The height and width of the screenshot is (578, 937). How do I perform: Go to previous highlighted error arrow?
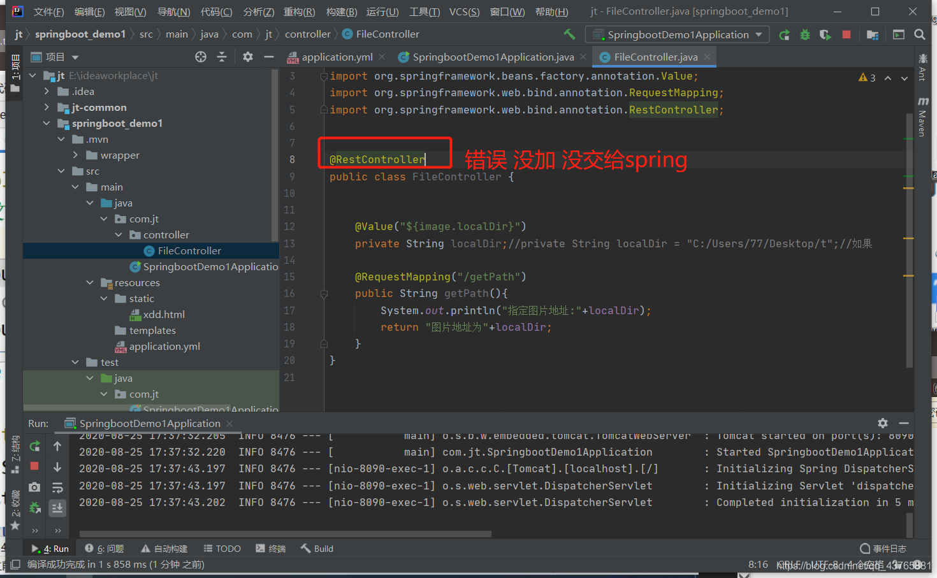click(888, 78)
